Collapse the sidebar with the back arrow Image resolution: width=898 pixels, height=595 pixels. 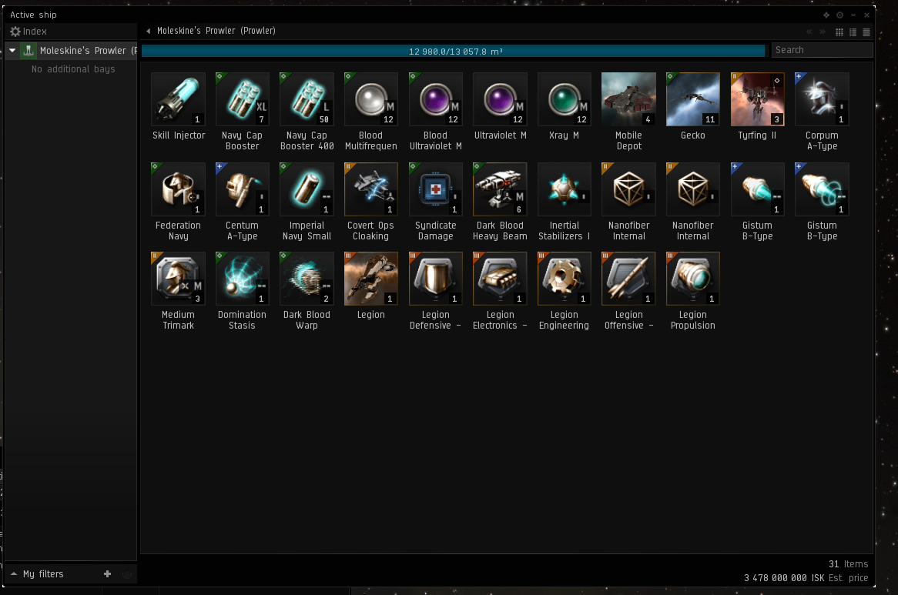[149, 31]
